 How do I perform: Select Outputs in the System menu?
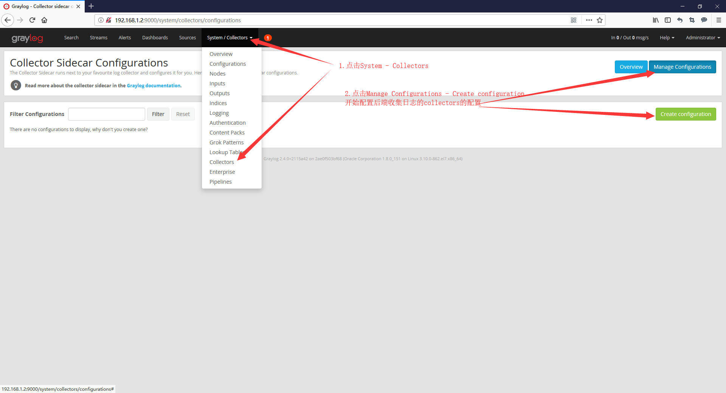(231, 93)
